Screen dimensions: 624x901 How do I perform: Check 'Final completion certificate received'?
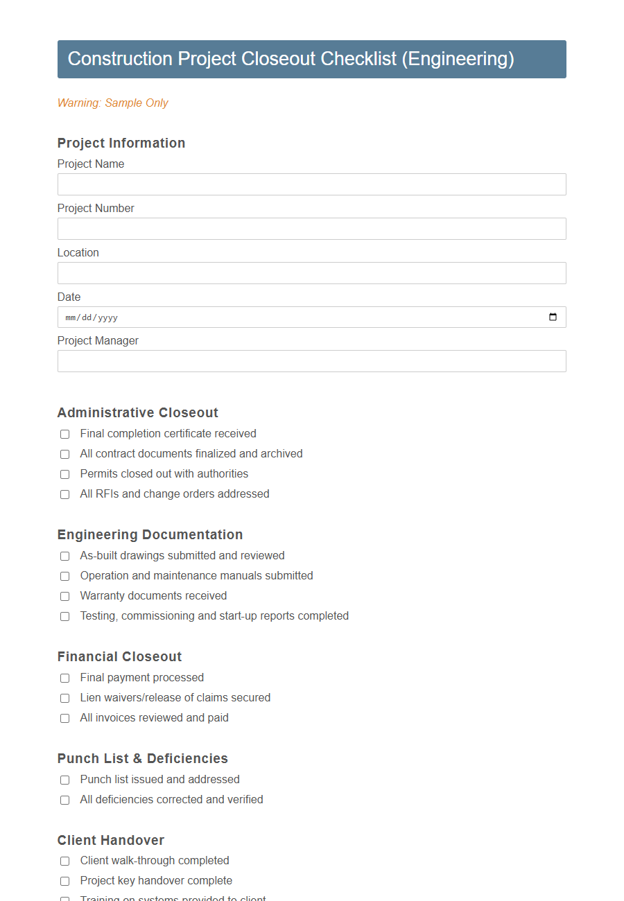pyautogui.click(x=64, y=434)
